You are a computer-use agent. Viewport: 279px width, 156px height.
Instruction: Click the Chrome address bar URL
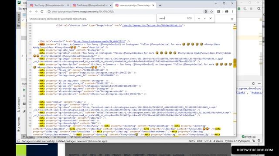coord(83,12)
